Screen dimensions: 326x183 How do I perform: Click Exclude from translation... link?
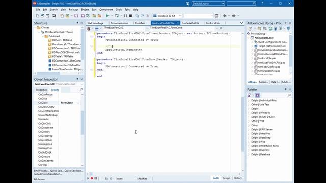47,174
